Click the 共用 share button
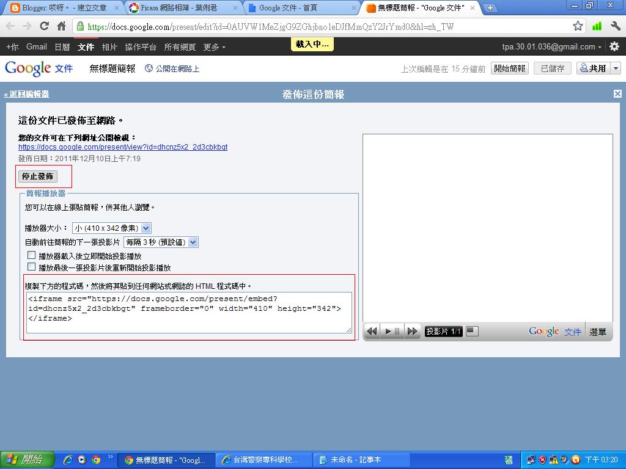This screenshot has width=626, height=469. pos(593,68)
